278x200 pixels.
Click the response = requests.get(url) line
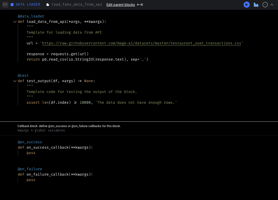point(58,54)
